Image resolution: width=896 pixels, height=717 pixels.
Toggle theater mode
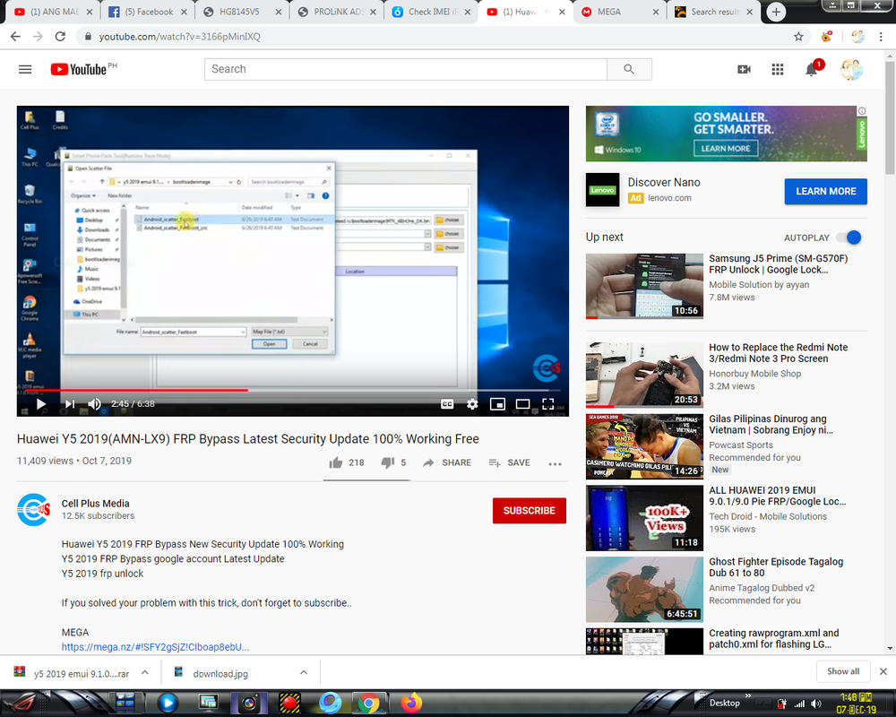point(522,403)
